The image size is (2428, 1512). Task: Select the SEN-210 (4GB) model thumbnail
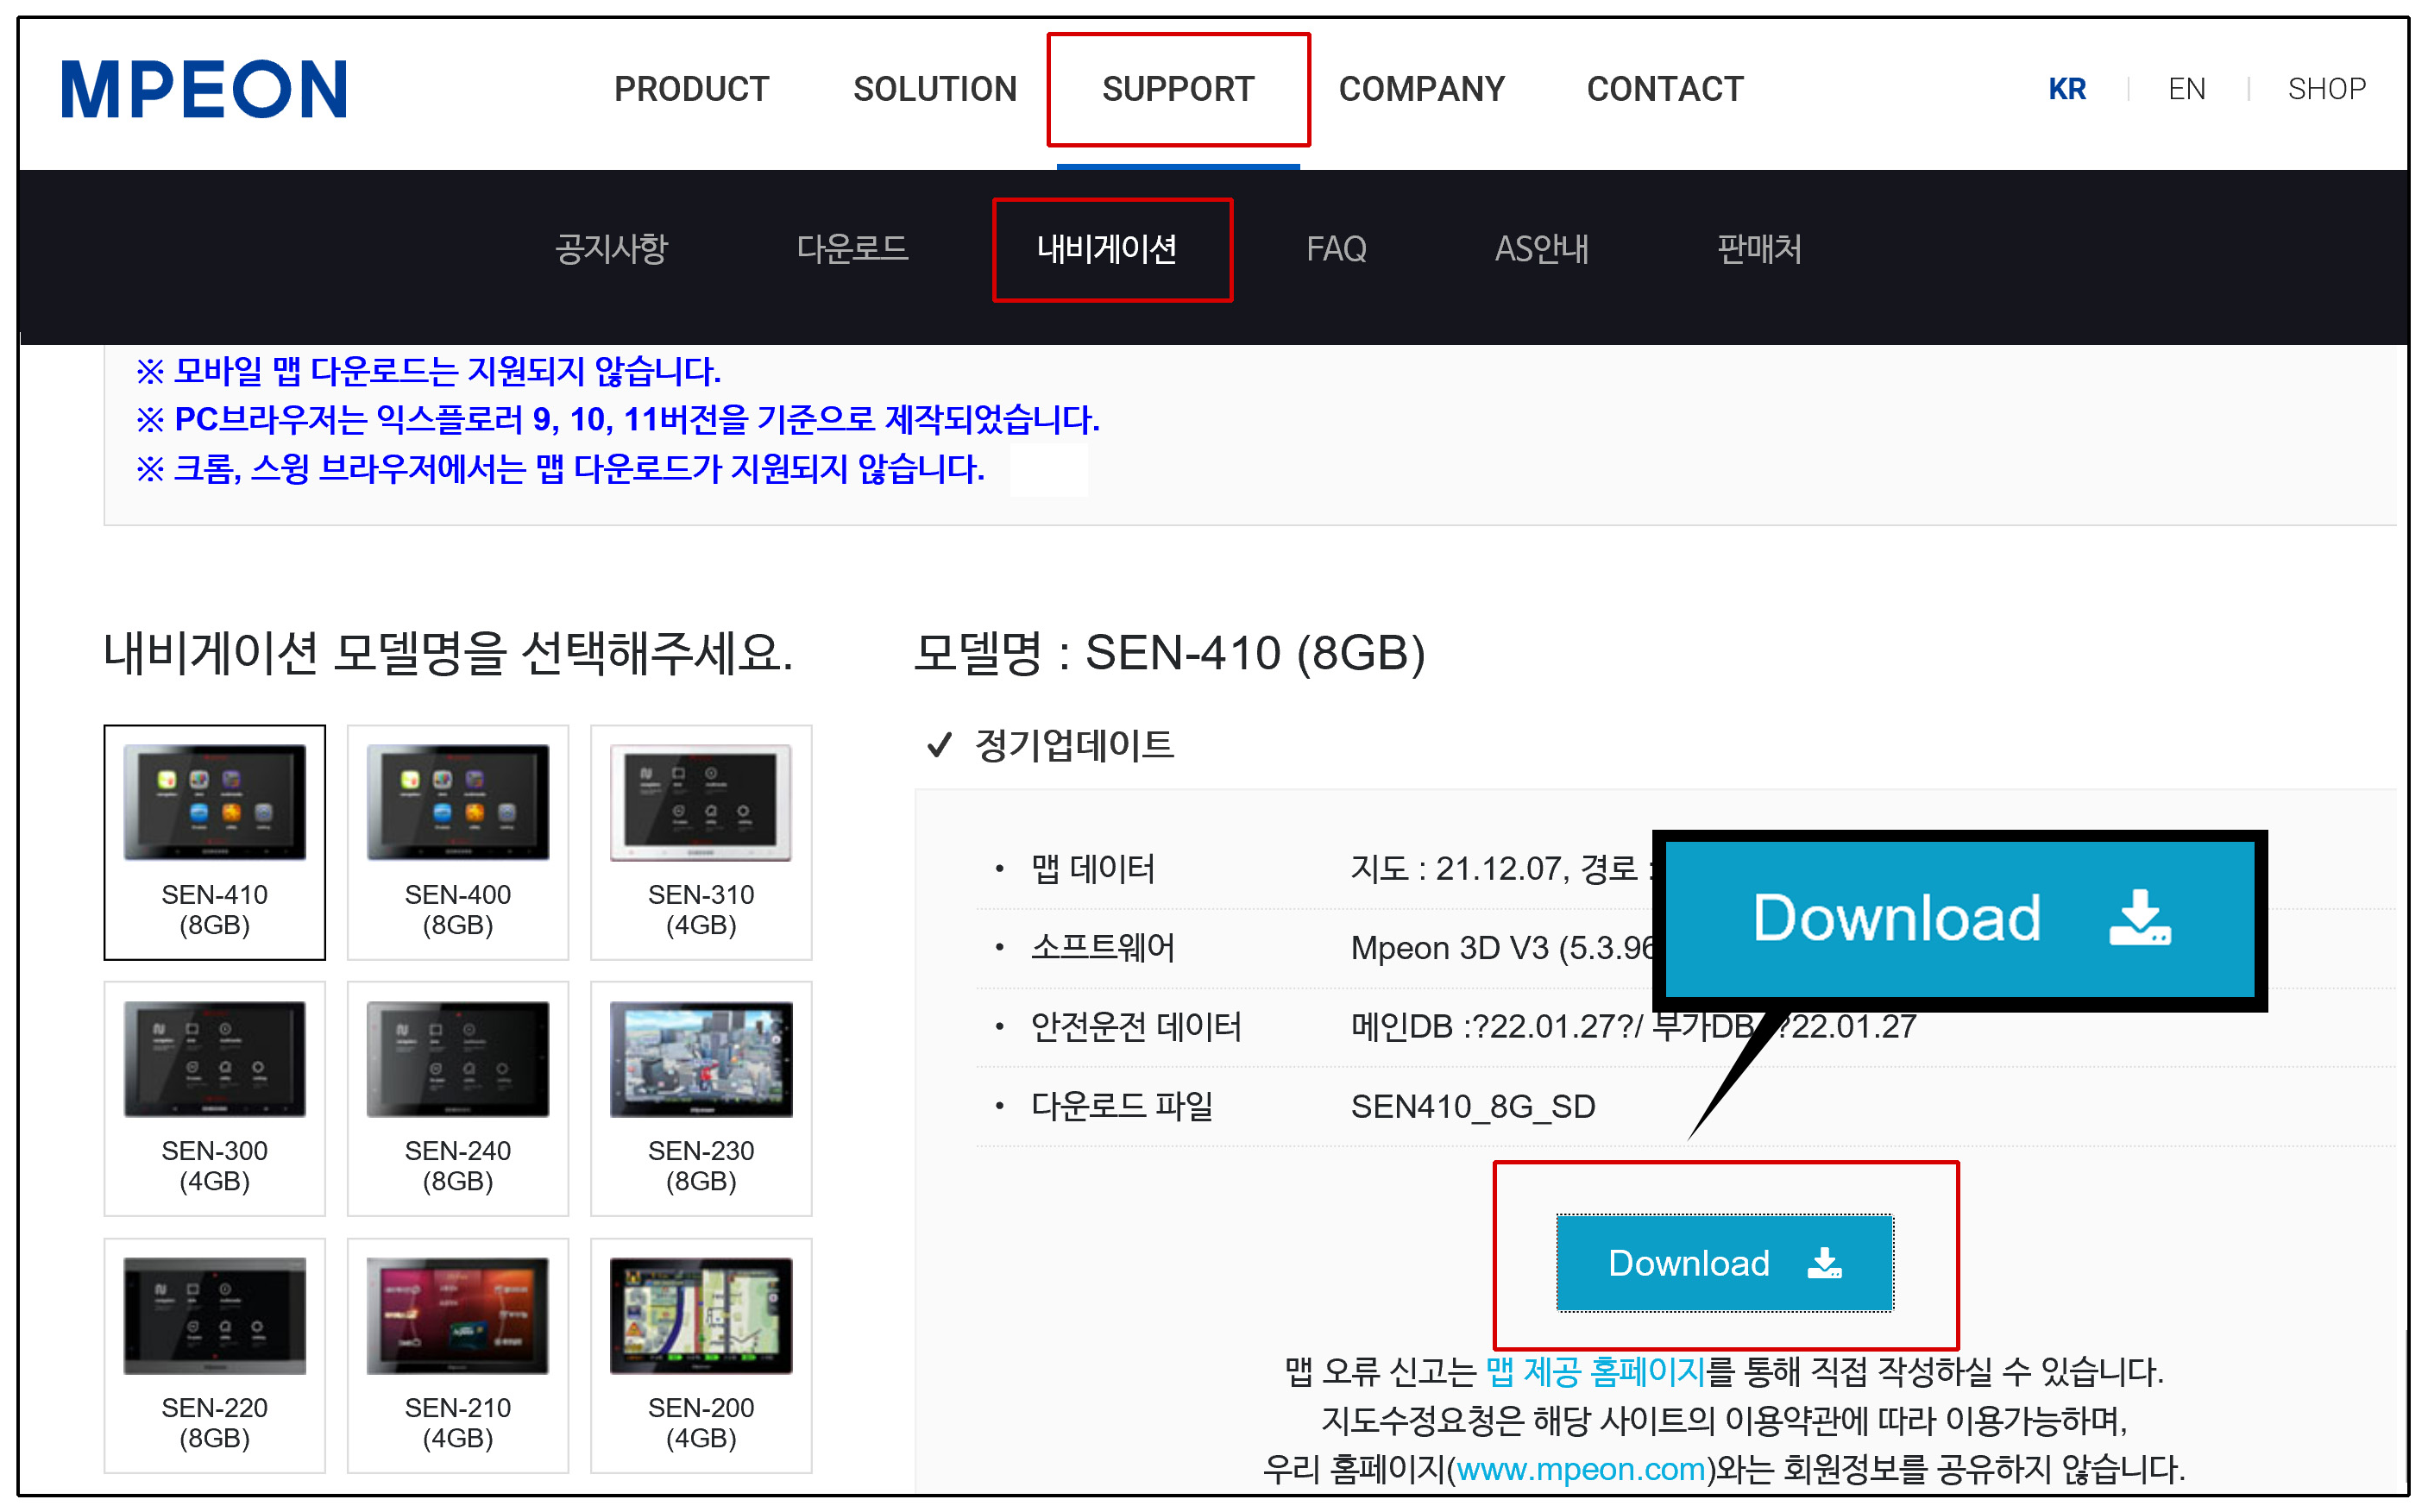(457, 1355)
